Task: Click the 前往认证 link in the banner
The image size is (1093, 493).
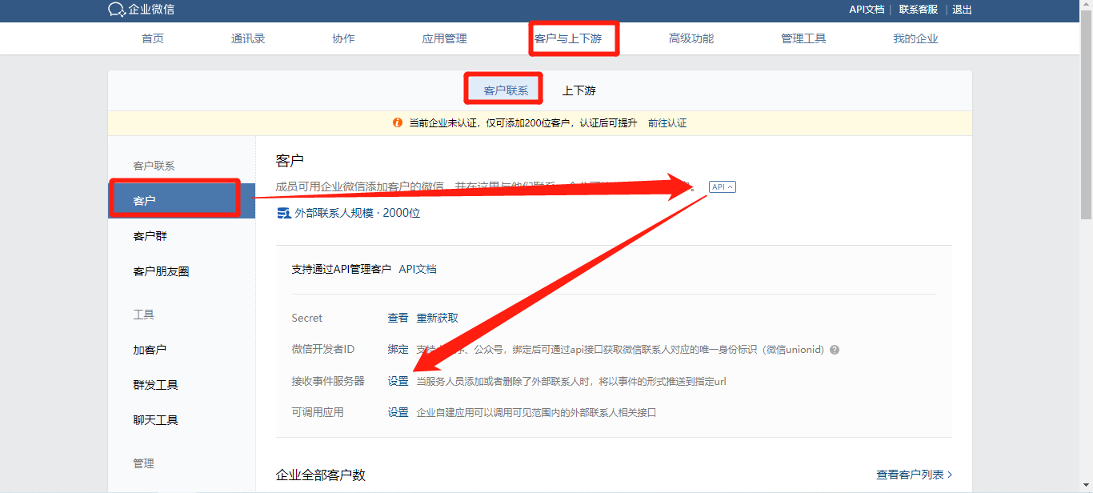Action: coord(667,123)
